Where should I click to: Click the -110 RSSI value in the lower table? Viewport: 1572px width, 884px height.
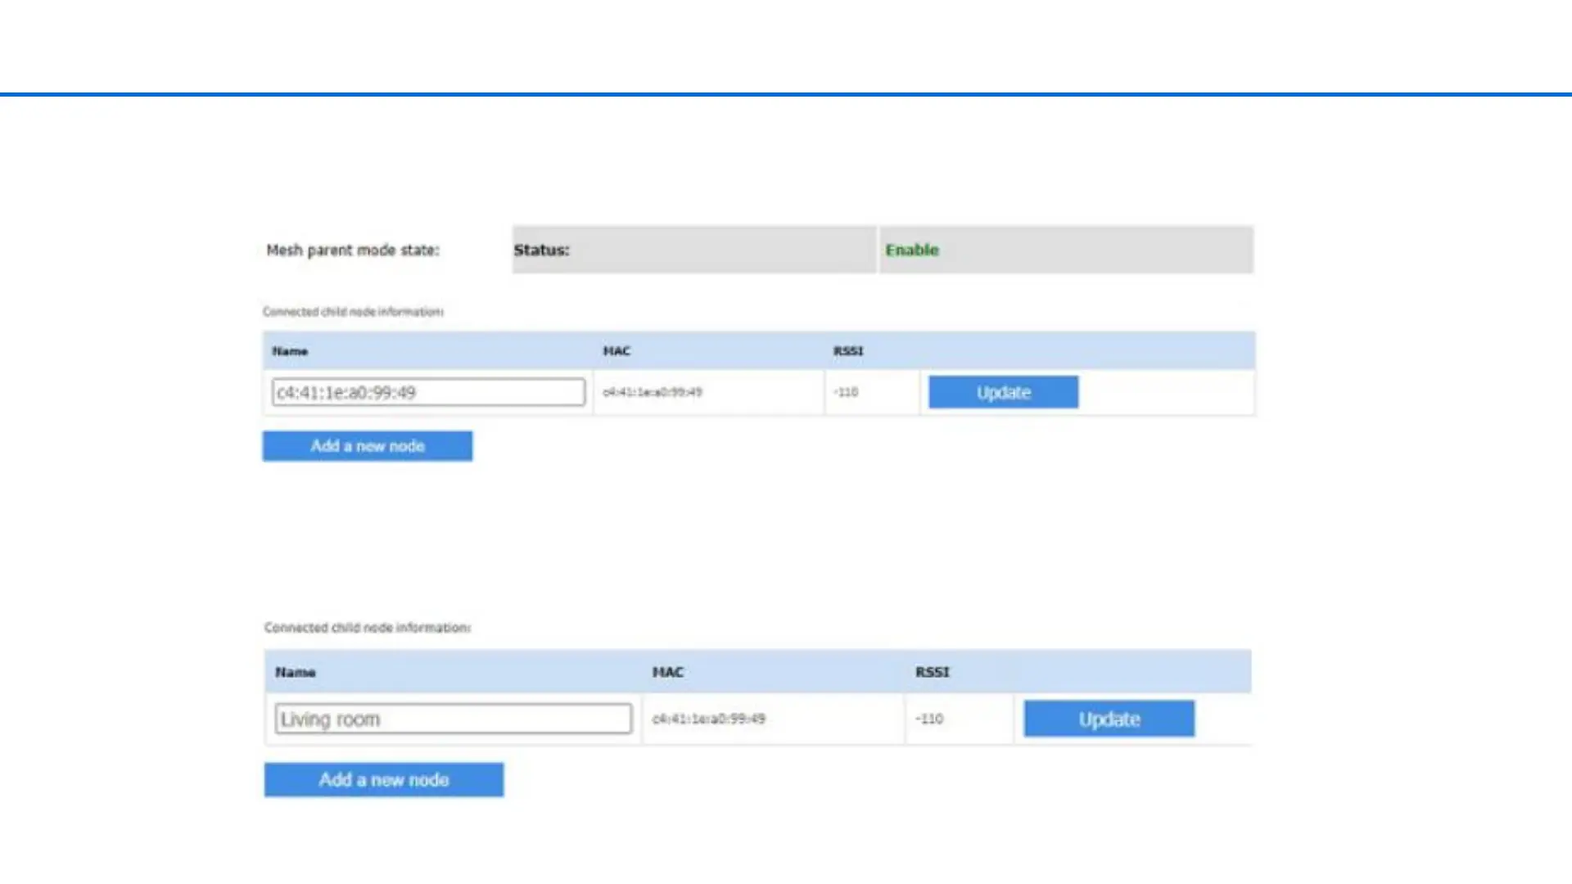pos(929,719)
